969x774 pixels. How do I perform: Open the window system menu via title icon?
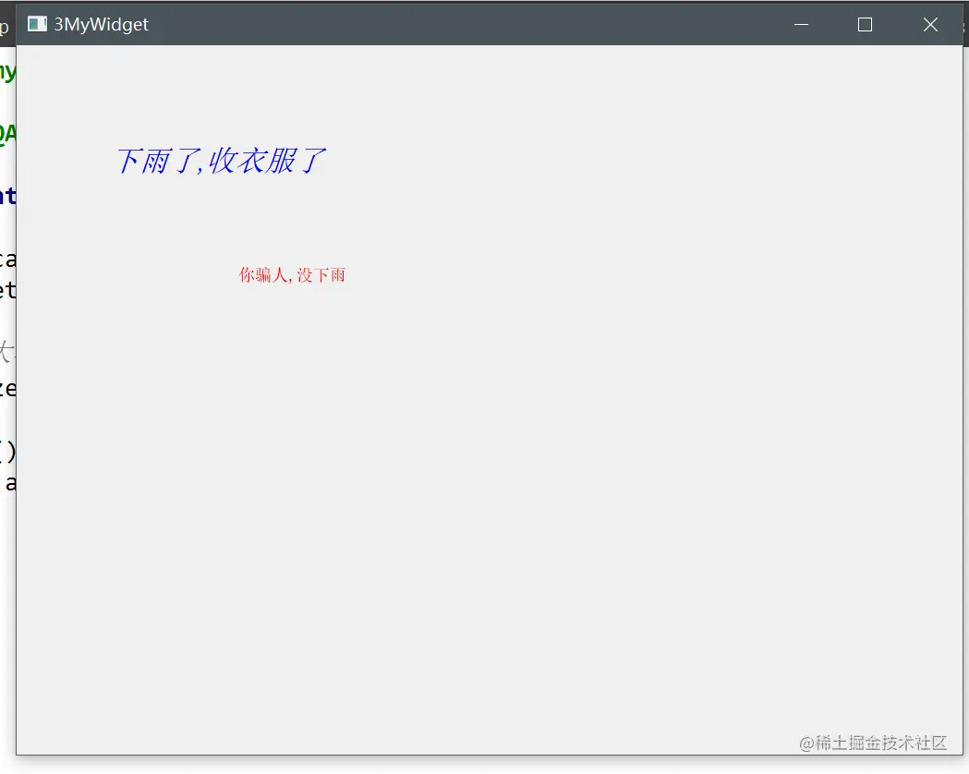[x=37, y=24]
